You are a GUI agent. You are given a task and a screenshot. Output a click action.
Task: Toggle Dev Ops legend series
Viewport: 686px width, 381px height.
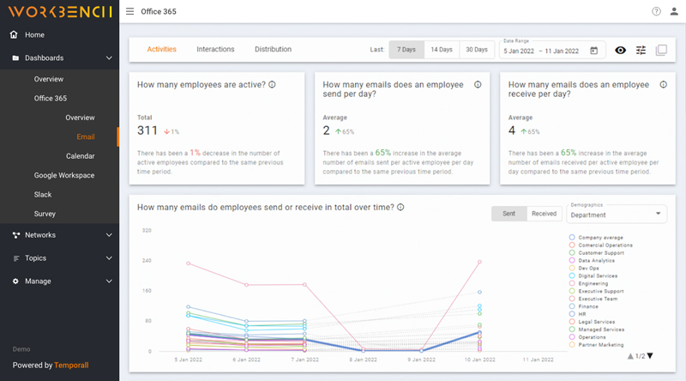[584, 268]
